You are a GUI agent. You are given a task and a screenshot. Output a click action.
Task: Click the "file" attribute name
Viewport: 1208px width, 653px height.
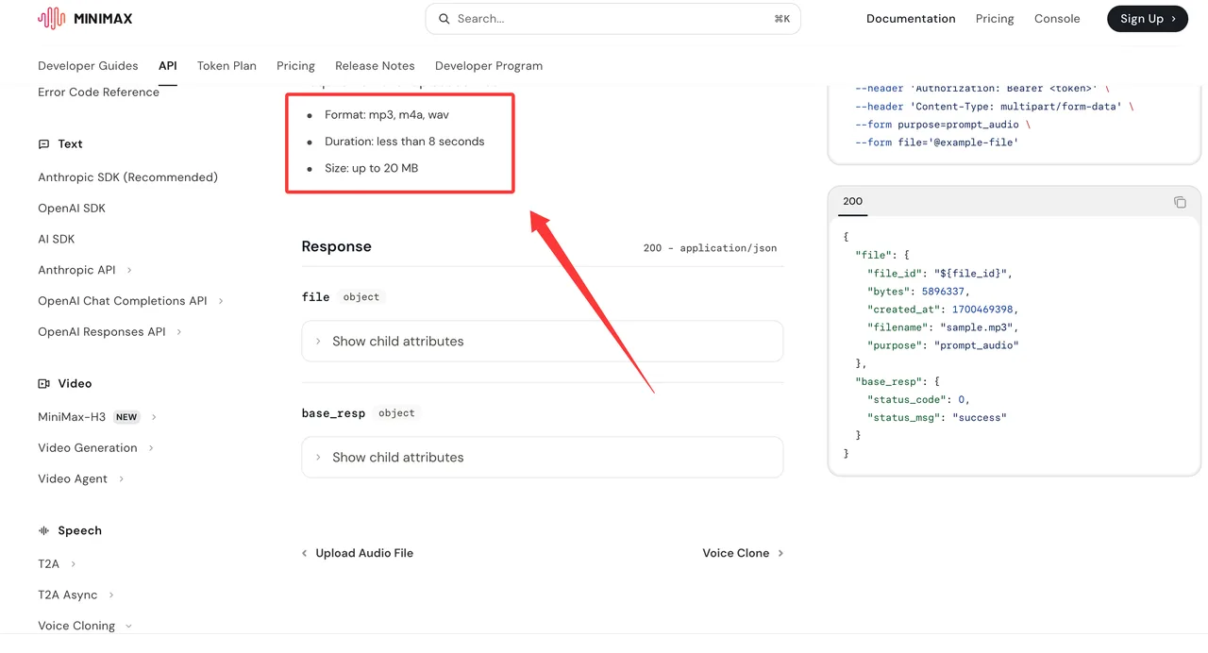tap(316, 297)
